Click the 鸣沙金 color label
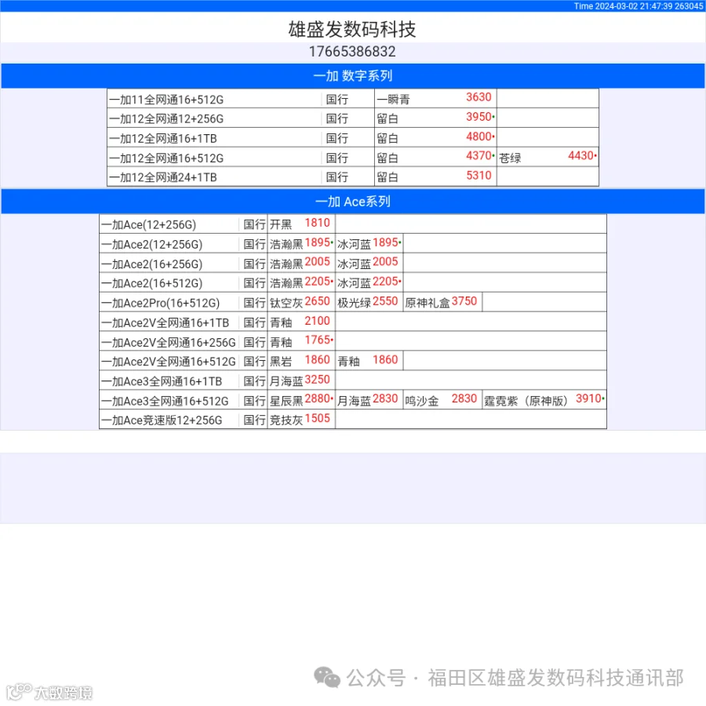This screenshot has height=706, width=706. coord(422,401)
